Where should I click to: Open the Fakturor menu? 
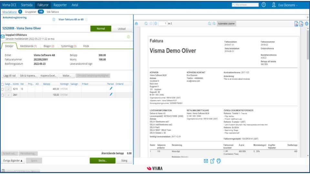click(43, 5)
